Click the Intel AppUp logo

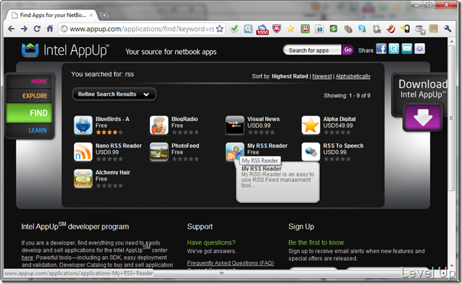coord(65,50)
